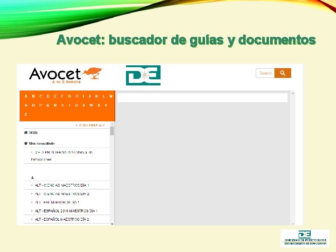Click sidebar scrollbar up arrow
The height and width of the screenshot is (252, 336).
coord(112,124)
